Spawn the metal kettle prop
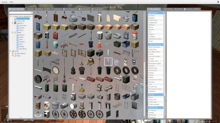 tap(73, 18)
